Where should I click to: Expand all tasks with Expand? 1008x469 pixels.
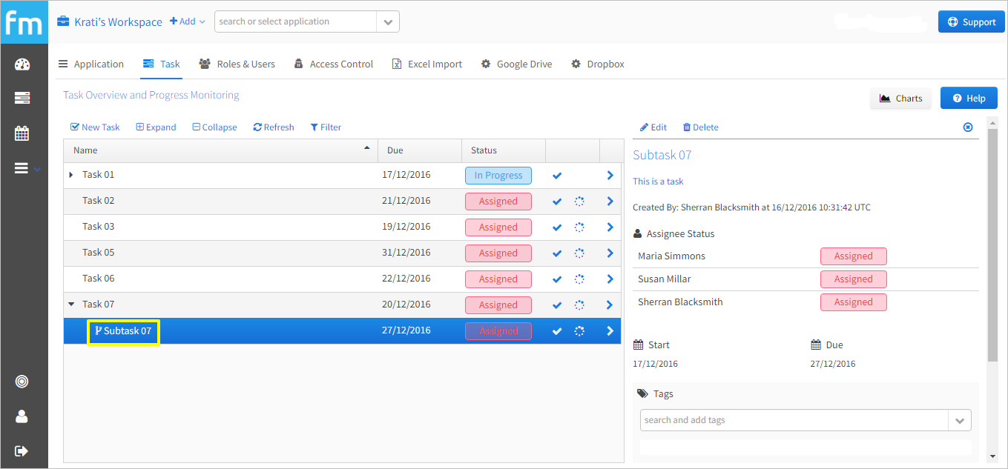pos(156,127)
